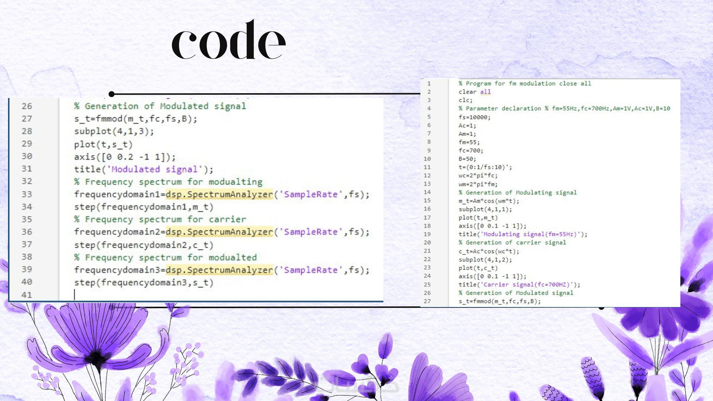The width and height of the screenshot is (713, 401).
Task: Click highlighted dsp.SpectrumAnalyzer on line 39
Action: 219,270
